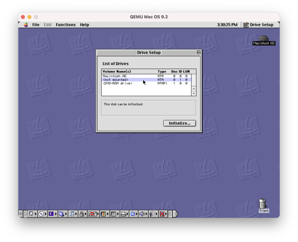
Task: Click the Volume Name(s) column header
Action: [117, 72]
